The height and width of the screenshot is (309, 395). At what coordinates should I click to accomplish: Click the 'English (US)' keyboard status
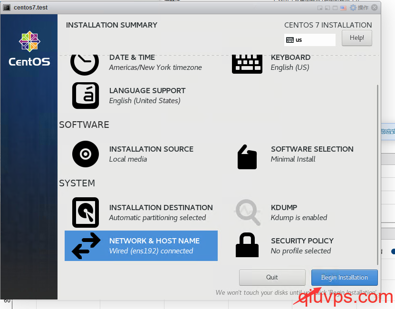tap(290, 68)
